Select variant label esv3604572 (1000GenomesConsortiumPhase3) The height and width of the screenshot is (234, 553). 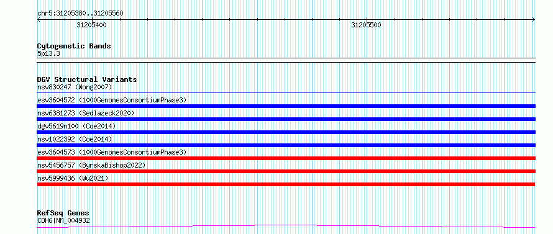[x=112, y=100]
